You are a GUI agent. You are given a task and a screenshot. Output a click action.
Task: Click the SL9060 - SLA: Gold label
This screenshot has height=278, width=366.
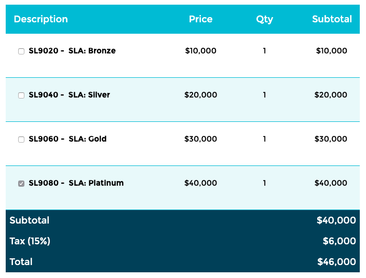(67, 139)
